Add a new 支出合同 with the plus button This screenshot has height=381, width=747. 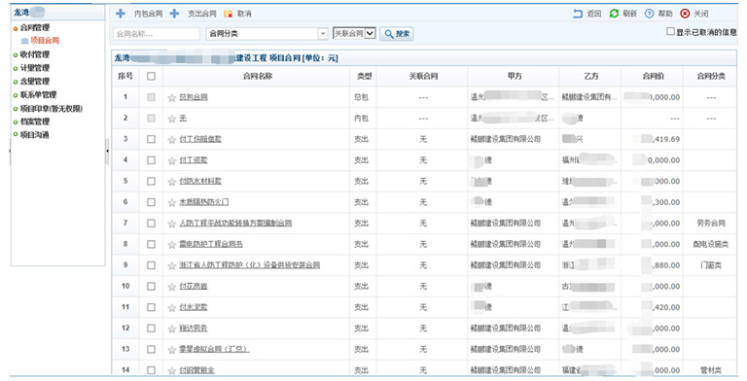tap(174, 14)
